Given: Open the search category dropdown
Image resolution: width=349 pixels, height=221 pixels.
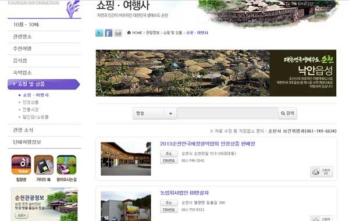Looking at the screenshot, I should tap(155, 113).
